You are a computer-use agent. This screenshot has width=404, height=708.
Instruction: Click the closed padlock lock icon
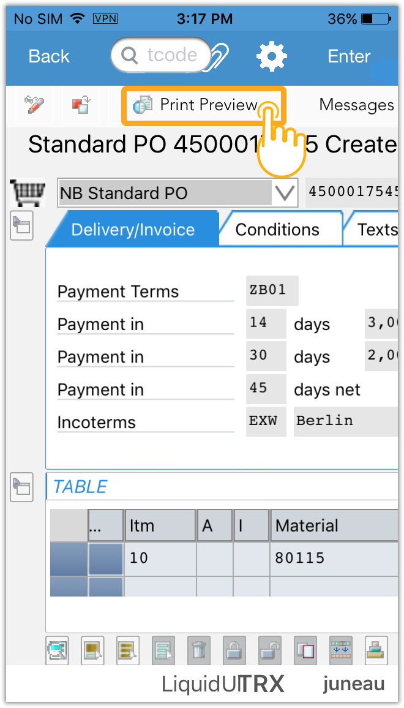(x=233, y=650)
